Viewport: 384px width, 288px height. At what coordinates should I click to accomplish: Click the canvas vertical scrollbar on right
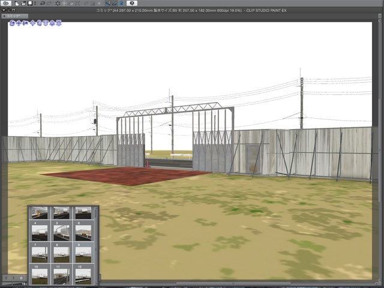380,151
